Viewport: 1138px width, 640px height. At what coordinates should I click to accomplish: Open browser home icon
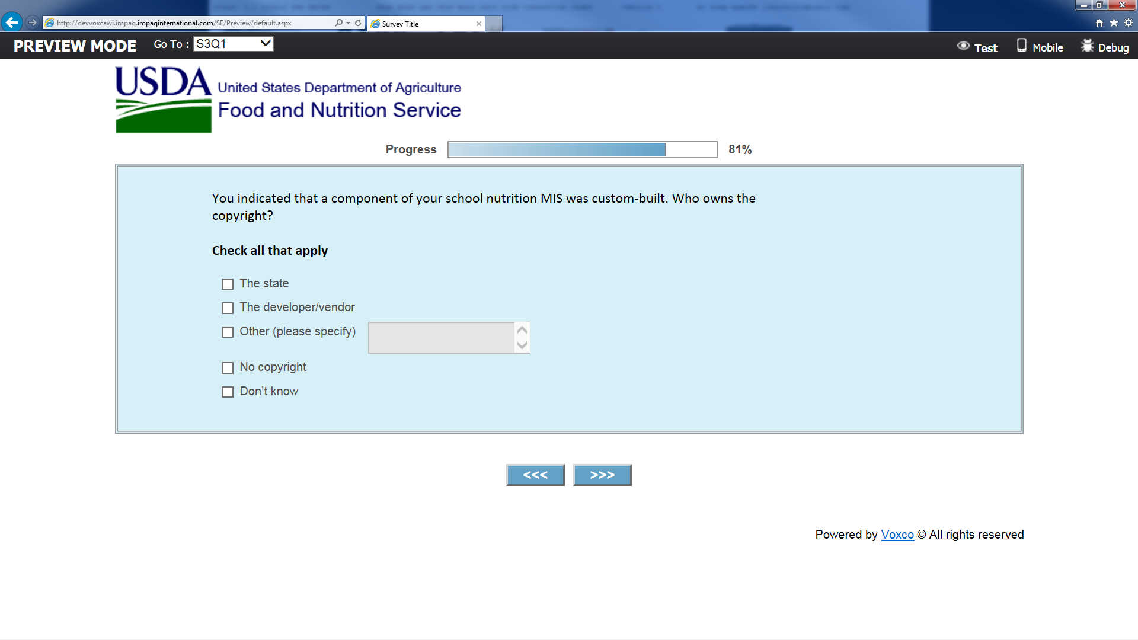click(1099, 23)
